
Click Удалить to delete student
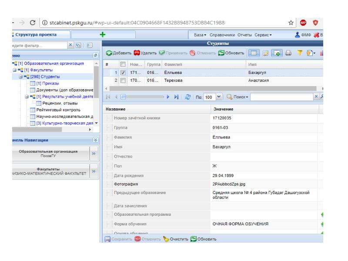(145, 53)
